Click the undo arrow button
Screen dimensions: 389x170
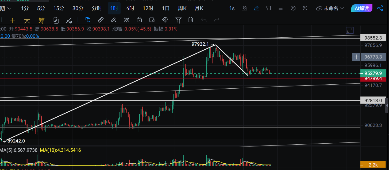203,20
